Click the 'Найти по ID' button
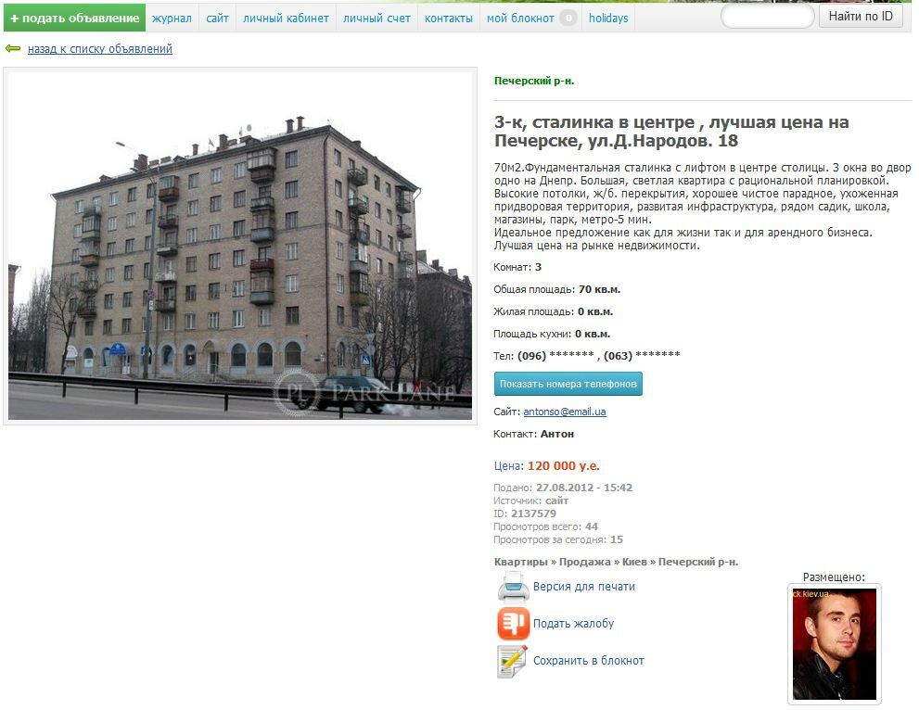This screenshot has width=919, height=710. point(861,17)
